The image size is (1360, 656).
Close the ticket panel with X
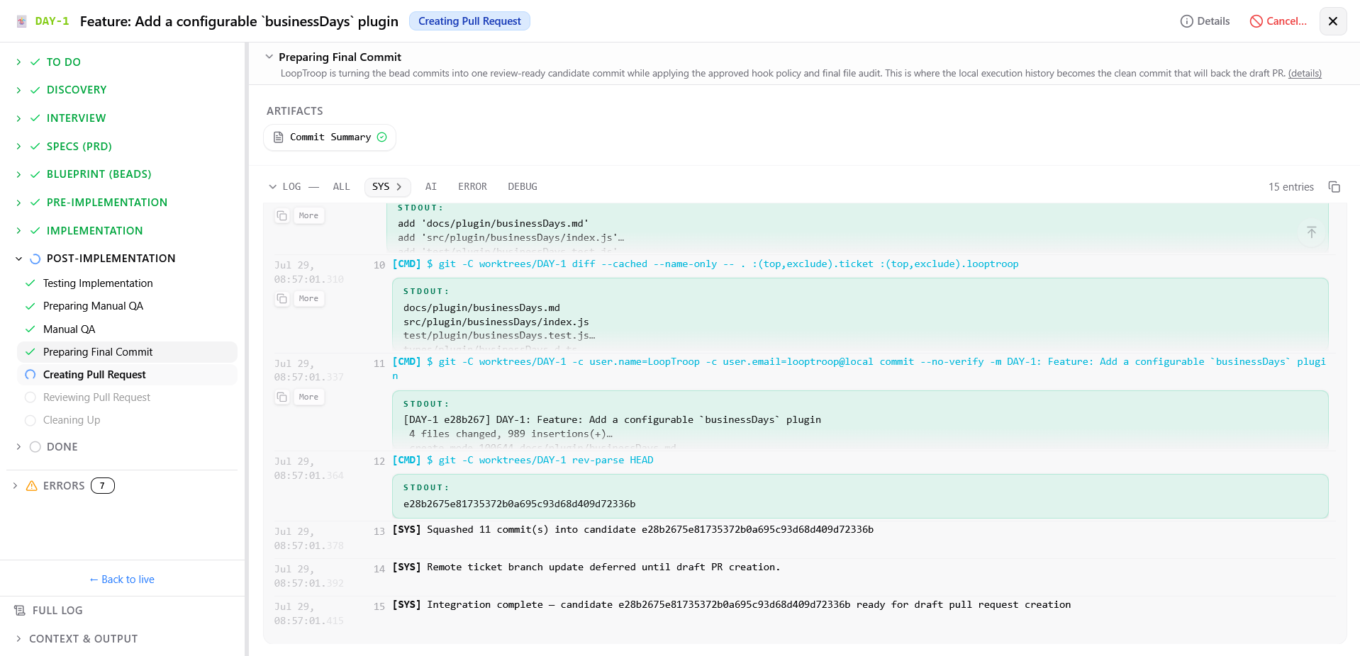coord(1332,21)
